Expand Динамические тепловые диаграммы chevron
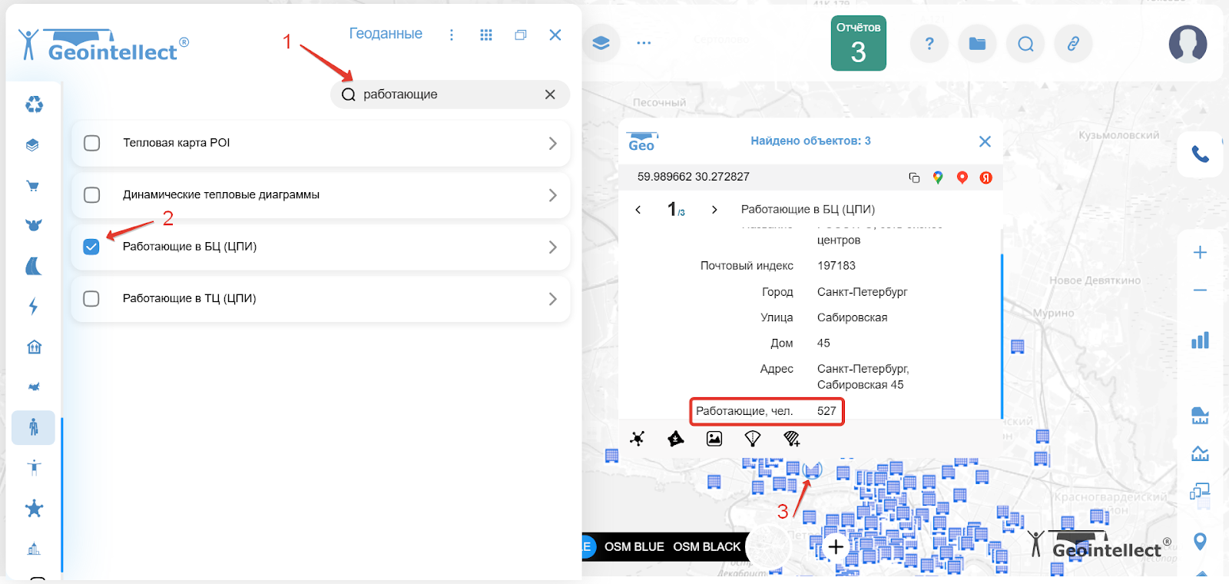 click(x=552, y=195)
